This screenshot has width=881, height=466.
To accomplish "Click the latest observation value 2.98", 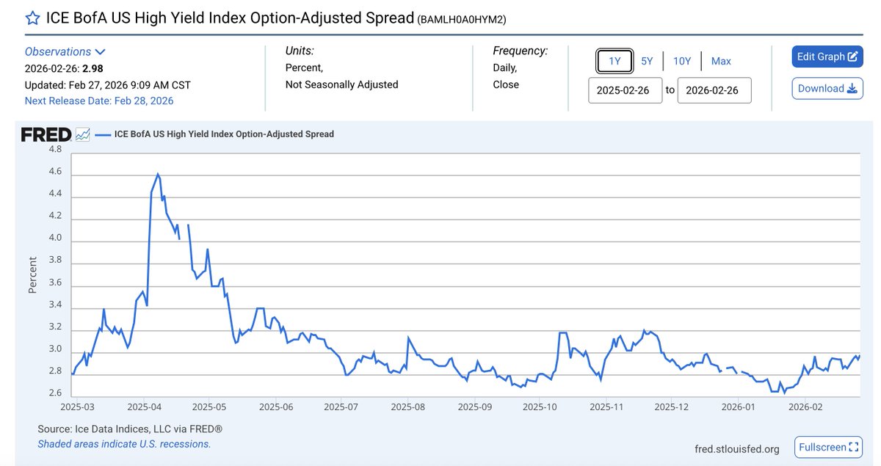I will (x=92, y=68).
